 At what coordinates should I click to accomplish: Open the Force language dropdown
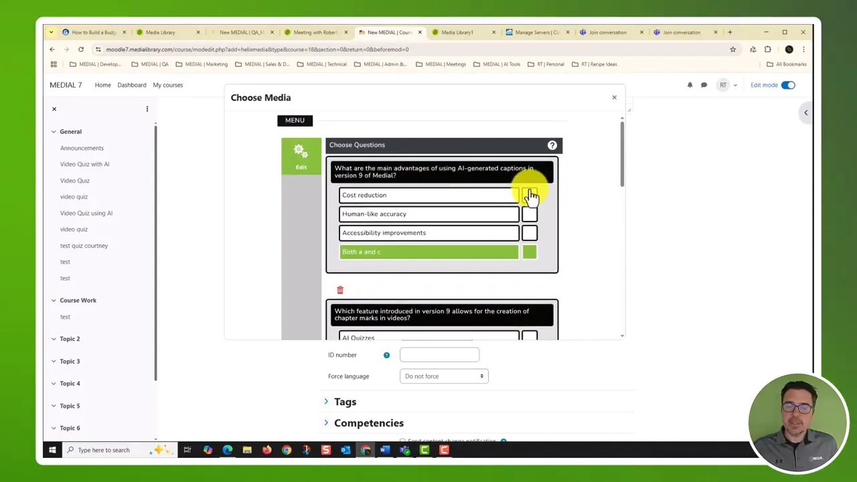[444, 376]
